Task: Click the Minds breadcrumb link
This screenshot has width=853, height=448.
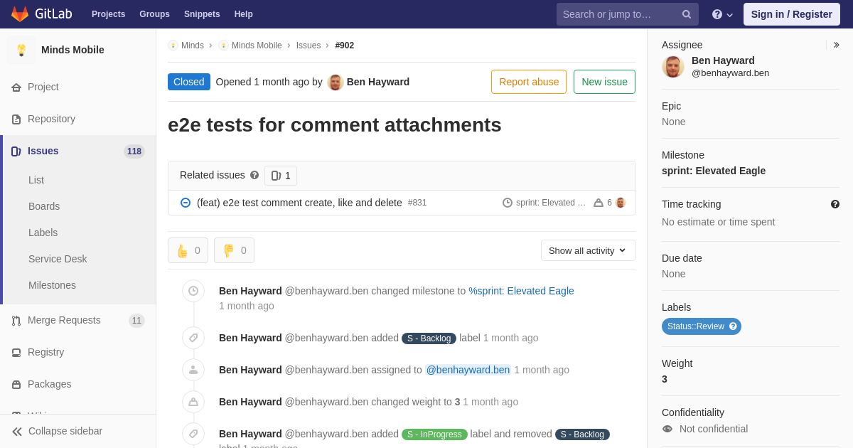Action: (192, 46)
